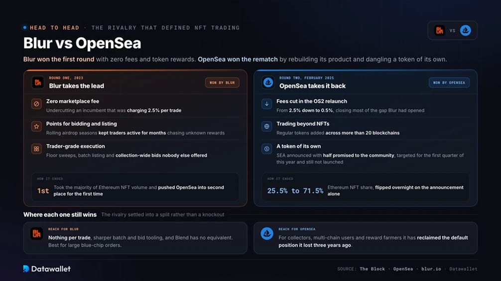Click 'Nothing per trade' text in Blur card
Image resolution: width=501 pixels, height=281 pixels.
click(x=69, y=238)
